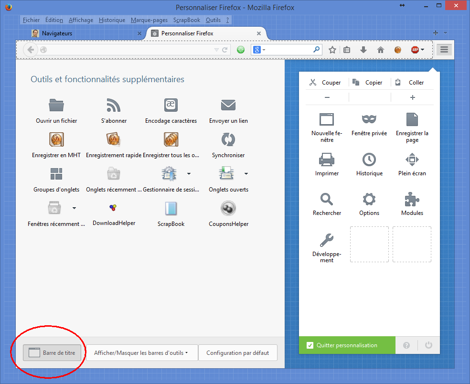Image resolution: width=470 pixels, height=384 pixels.
Task: Click the hamburger menu button
Action: pos(444,50)
